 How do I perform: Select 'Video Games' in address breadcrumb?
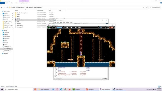tap(29, 8)
